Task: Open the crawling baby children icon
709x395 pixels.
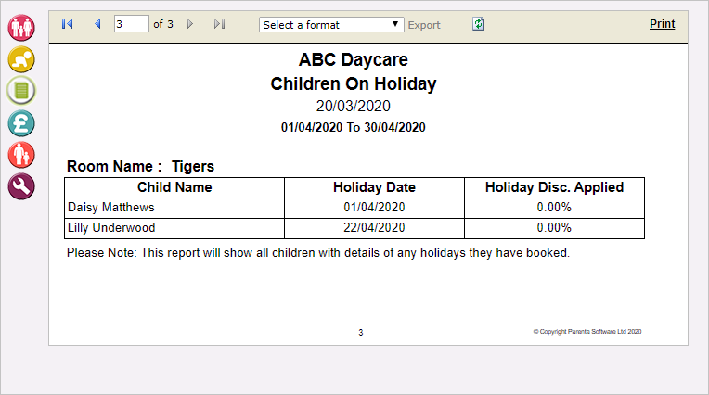Action: coord(21,59)
